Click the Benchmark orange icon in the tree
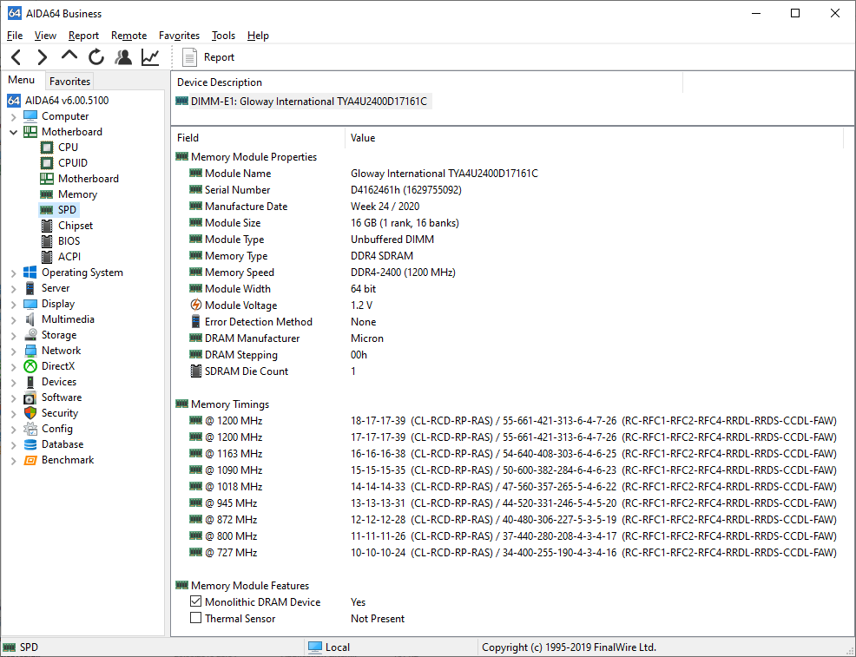856x657 pixels. 30,460
